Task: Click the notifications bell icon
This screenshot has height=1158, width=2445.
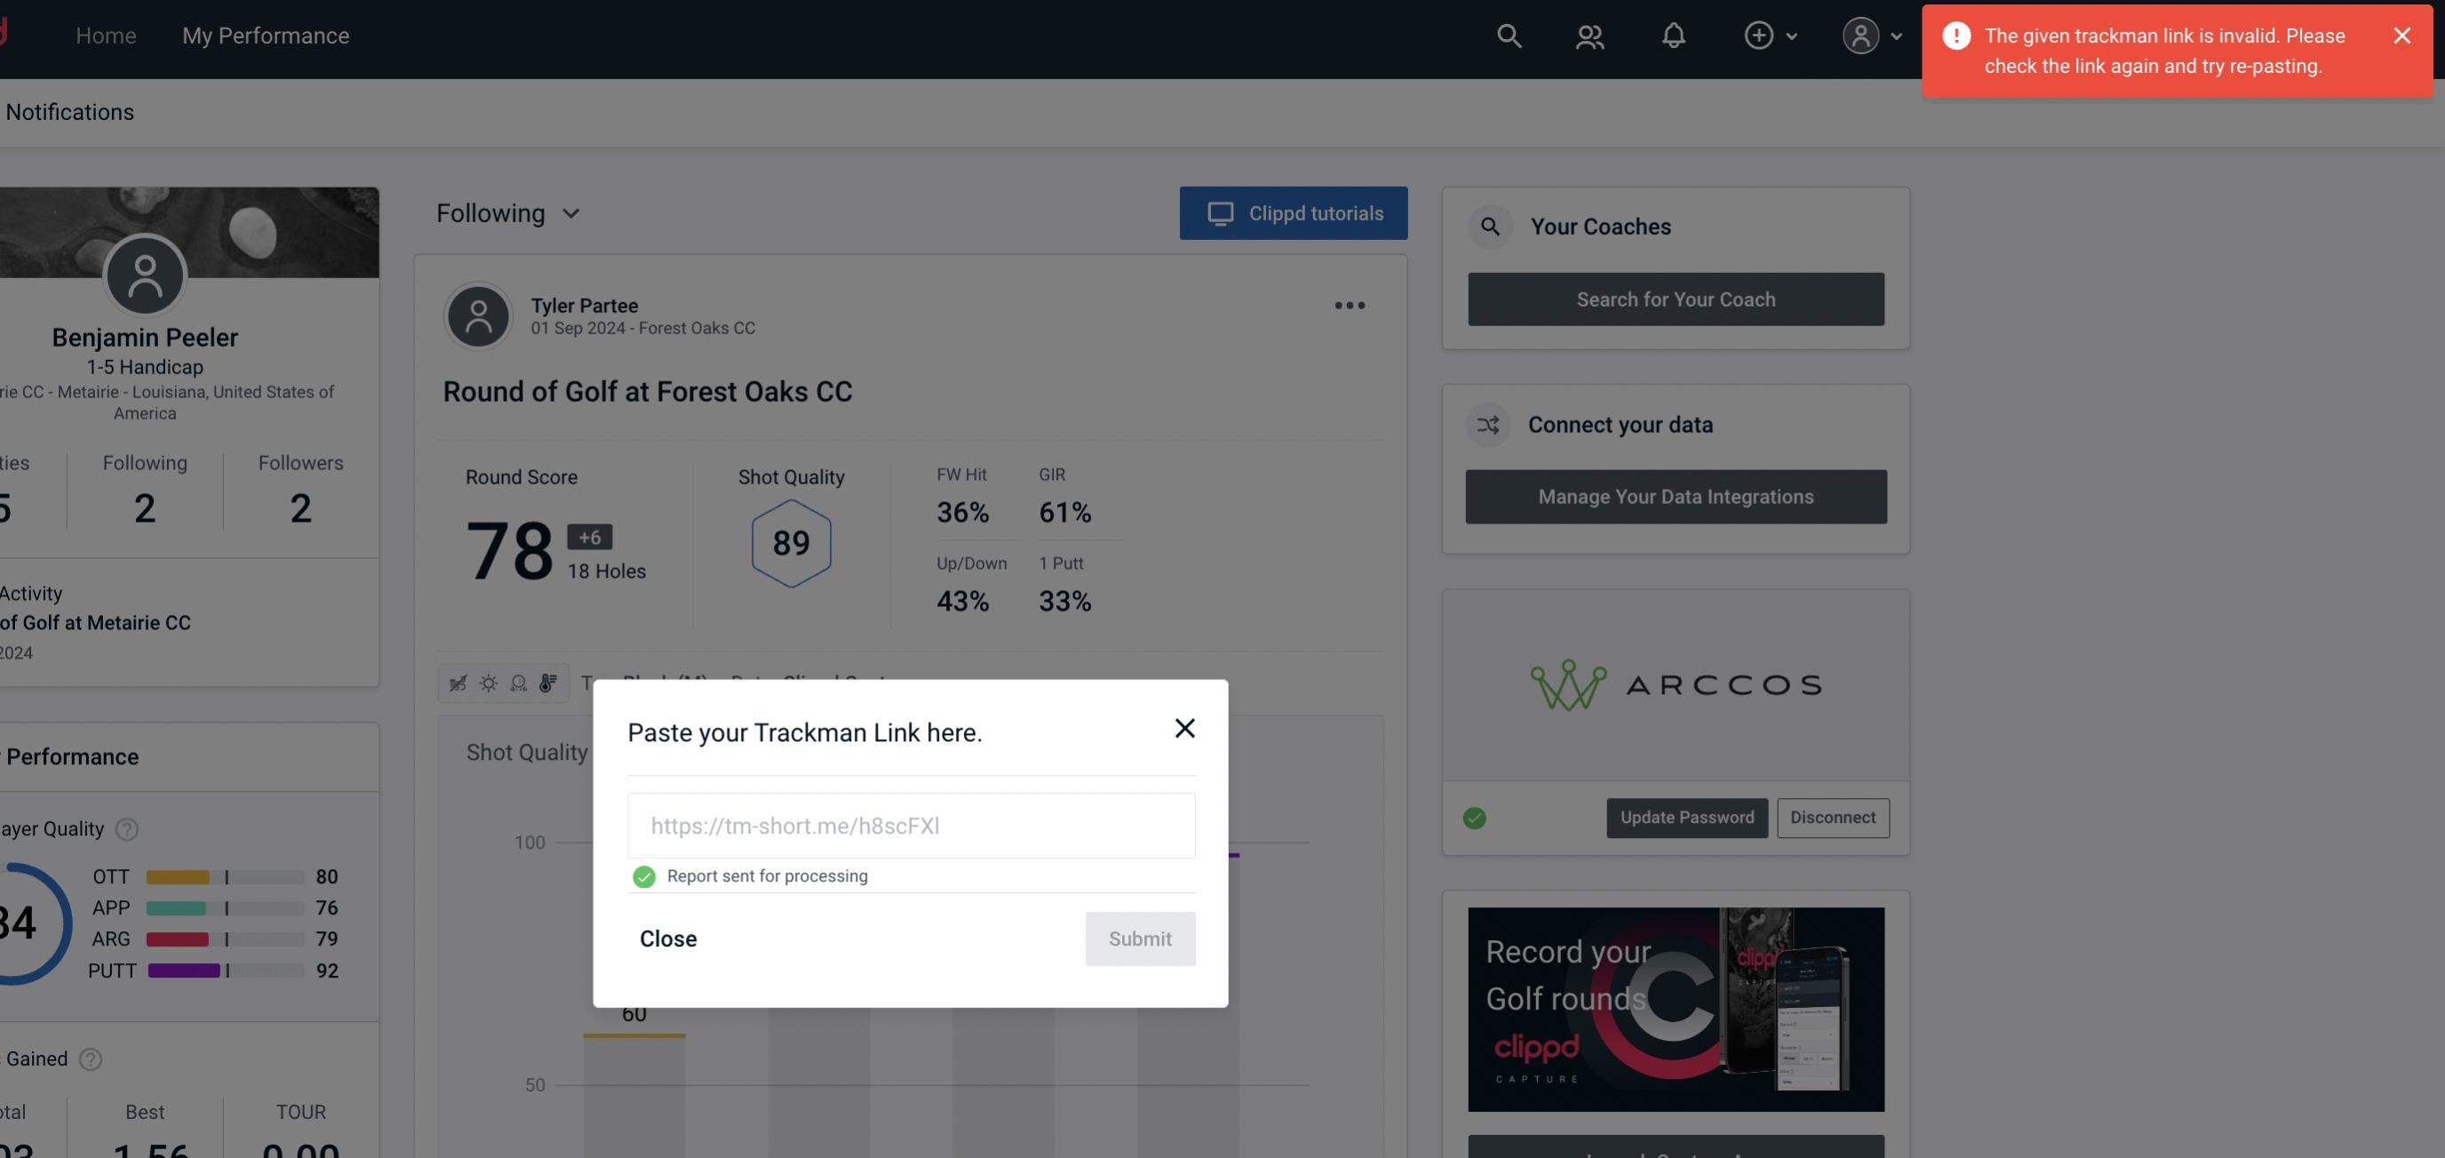Action: coord(1673,35)
